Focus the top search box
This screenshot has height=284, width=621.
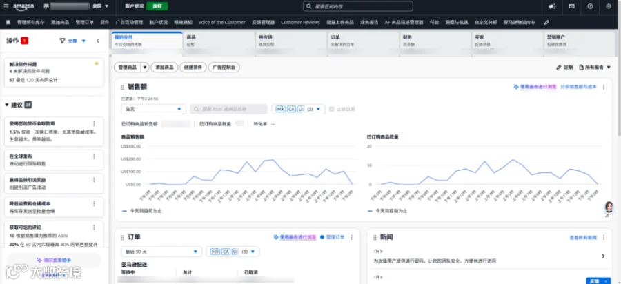pyautogui.click(x=358, y=6)
